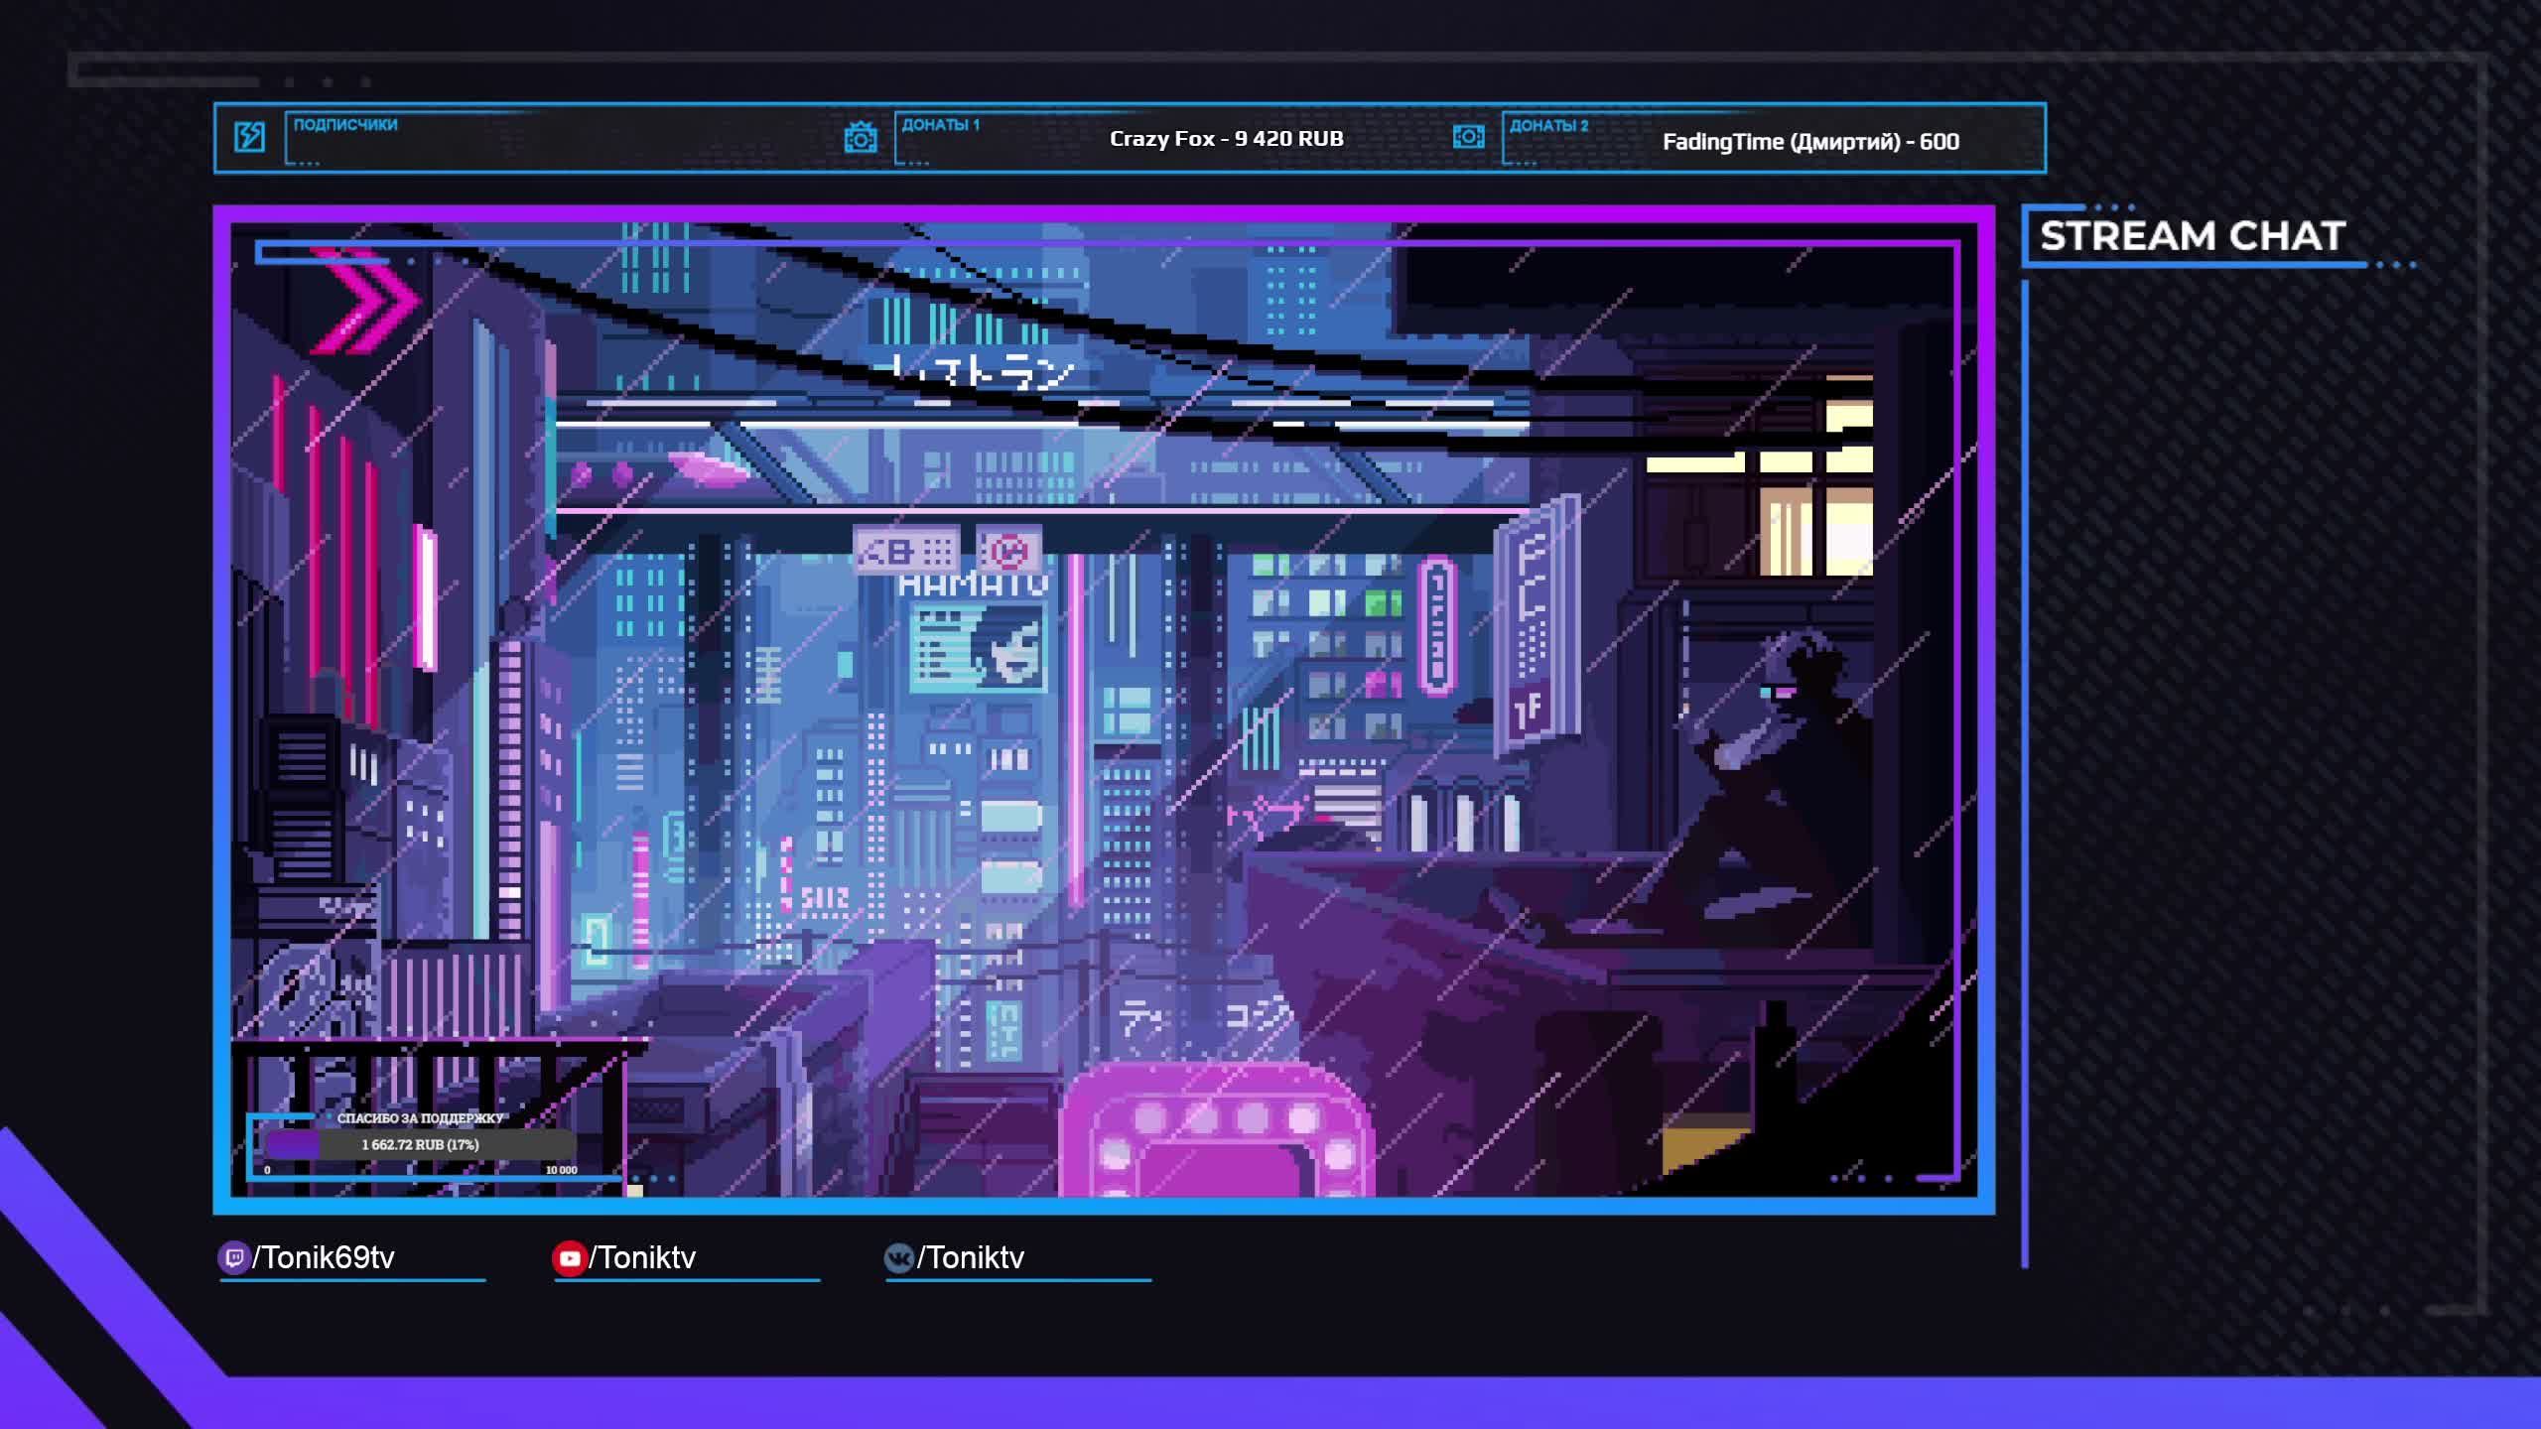Click the FadingTime (Дмитрий) - 600 donation
Image resolution: width=2541 pixels, height=1429 pixels.
[1810, 142]
